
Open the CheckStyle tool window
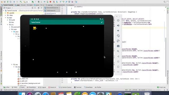click(x=31, y=87)
